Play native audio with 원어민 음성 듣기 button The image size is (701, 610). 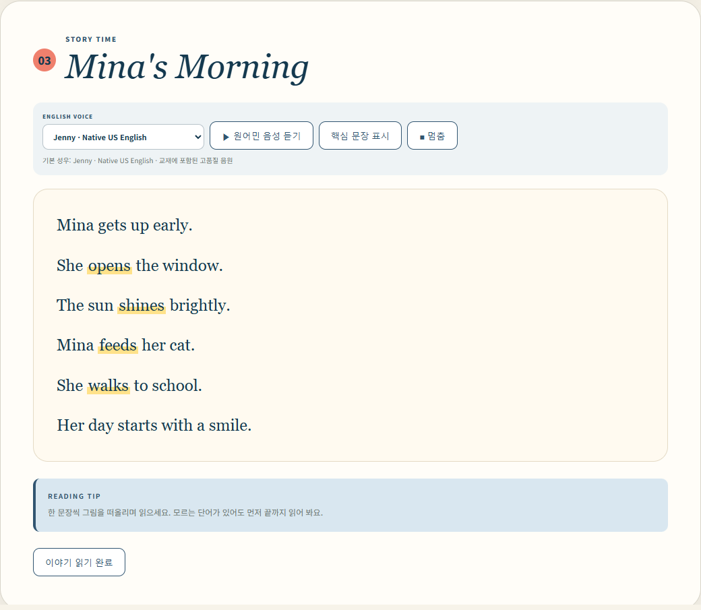pos(262,135)
